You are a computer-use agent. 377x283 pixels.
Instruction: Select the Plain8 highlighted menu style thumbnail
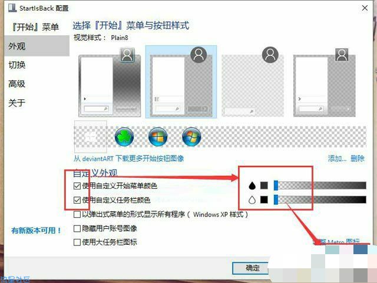[181, 82]
